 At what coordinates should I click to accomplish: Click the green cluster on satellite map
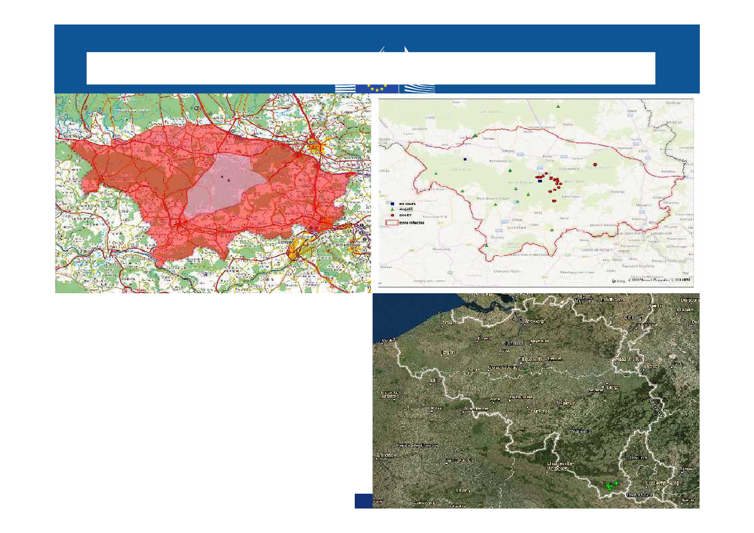tap(611, 485)
